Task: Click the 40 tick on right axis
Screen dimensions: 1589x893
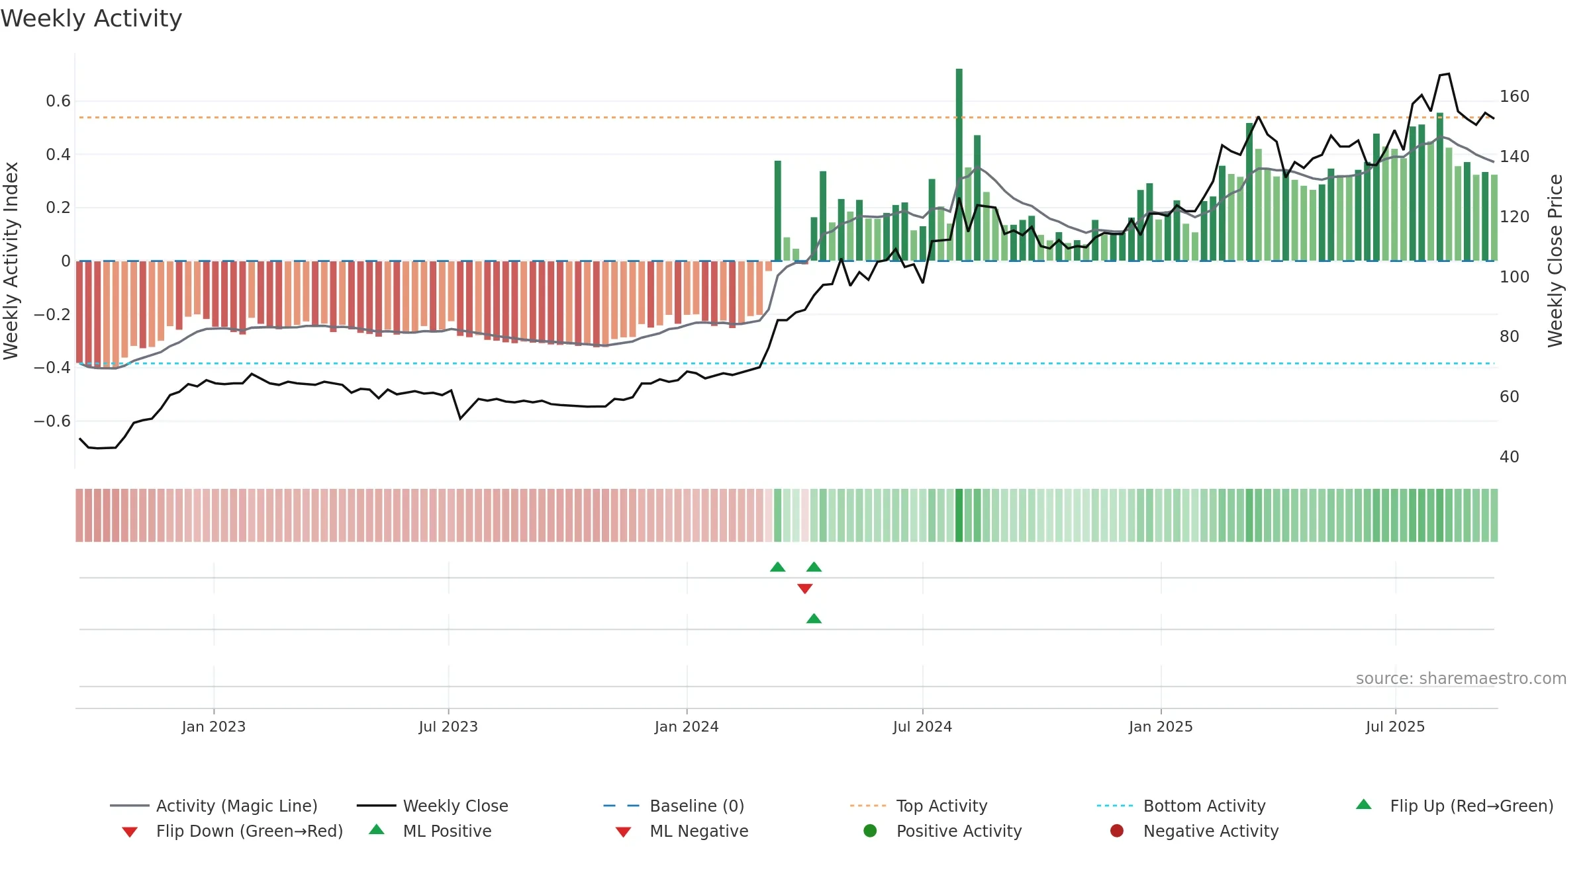Action: 1510,457
